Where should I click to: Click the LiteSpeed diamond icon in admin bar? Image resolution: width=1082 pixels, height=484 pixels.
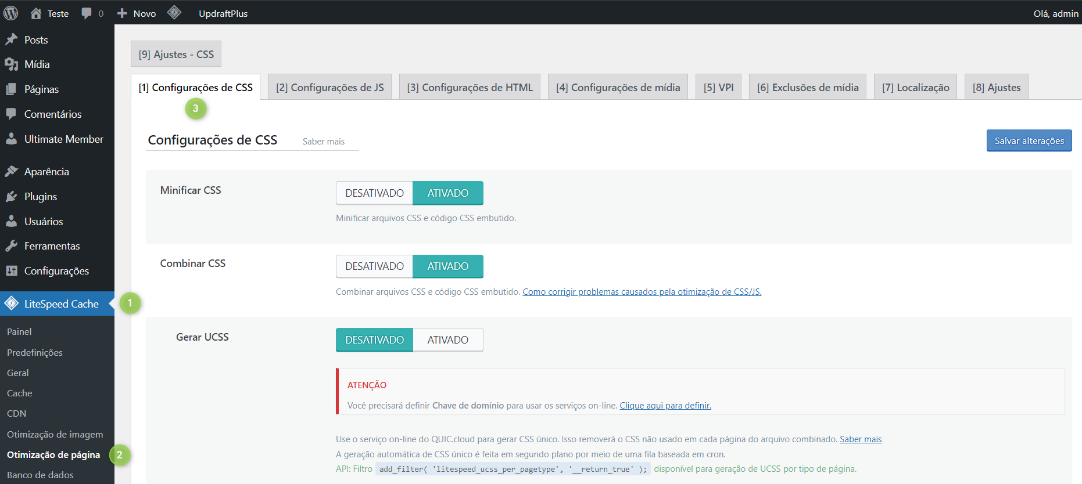[x=174, y=13]
